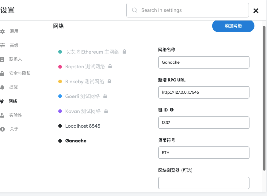Click the 添加网络 button
The height and width of the screenshot is (196, 267).
[x=233, y=26]
